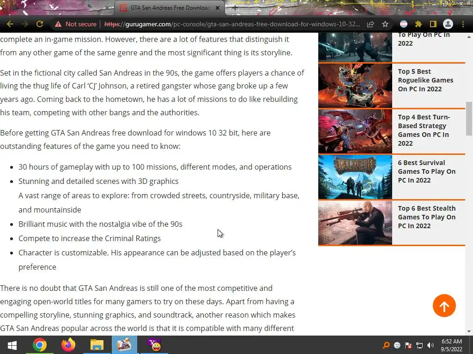The image size is (473, 354).
Task: Click the gurugamer.com address bar URL
Action: (x=232, y=24)
